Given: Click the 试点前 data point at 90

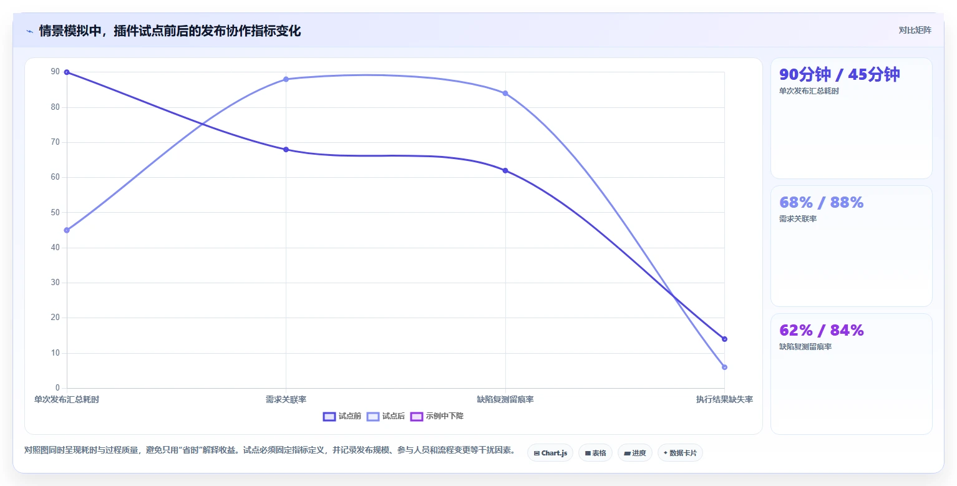Looking at the screenshot, I should click(67, 72).
